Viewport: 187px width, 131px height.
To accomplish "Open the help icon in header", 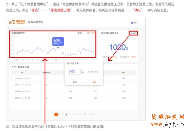I will tap(132, 23).
